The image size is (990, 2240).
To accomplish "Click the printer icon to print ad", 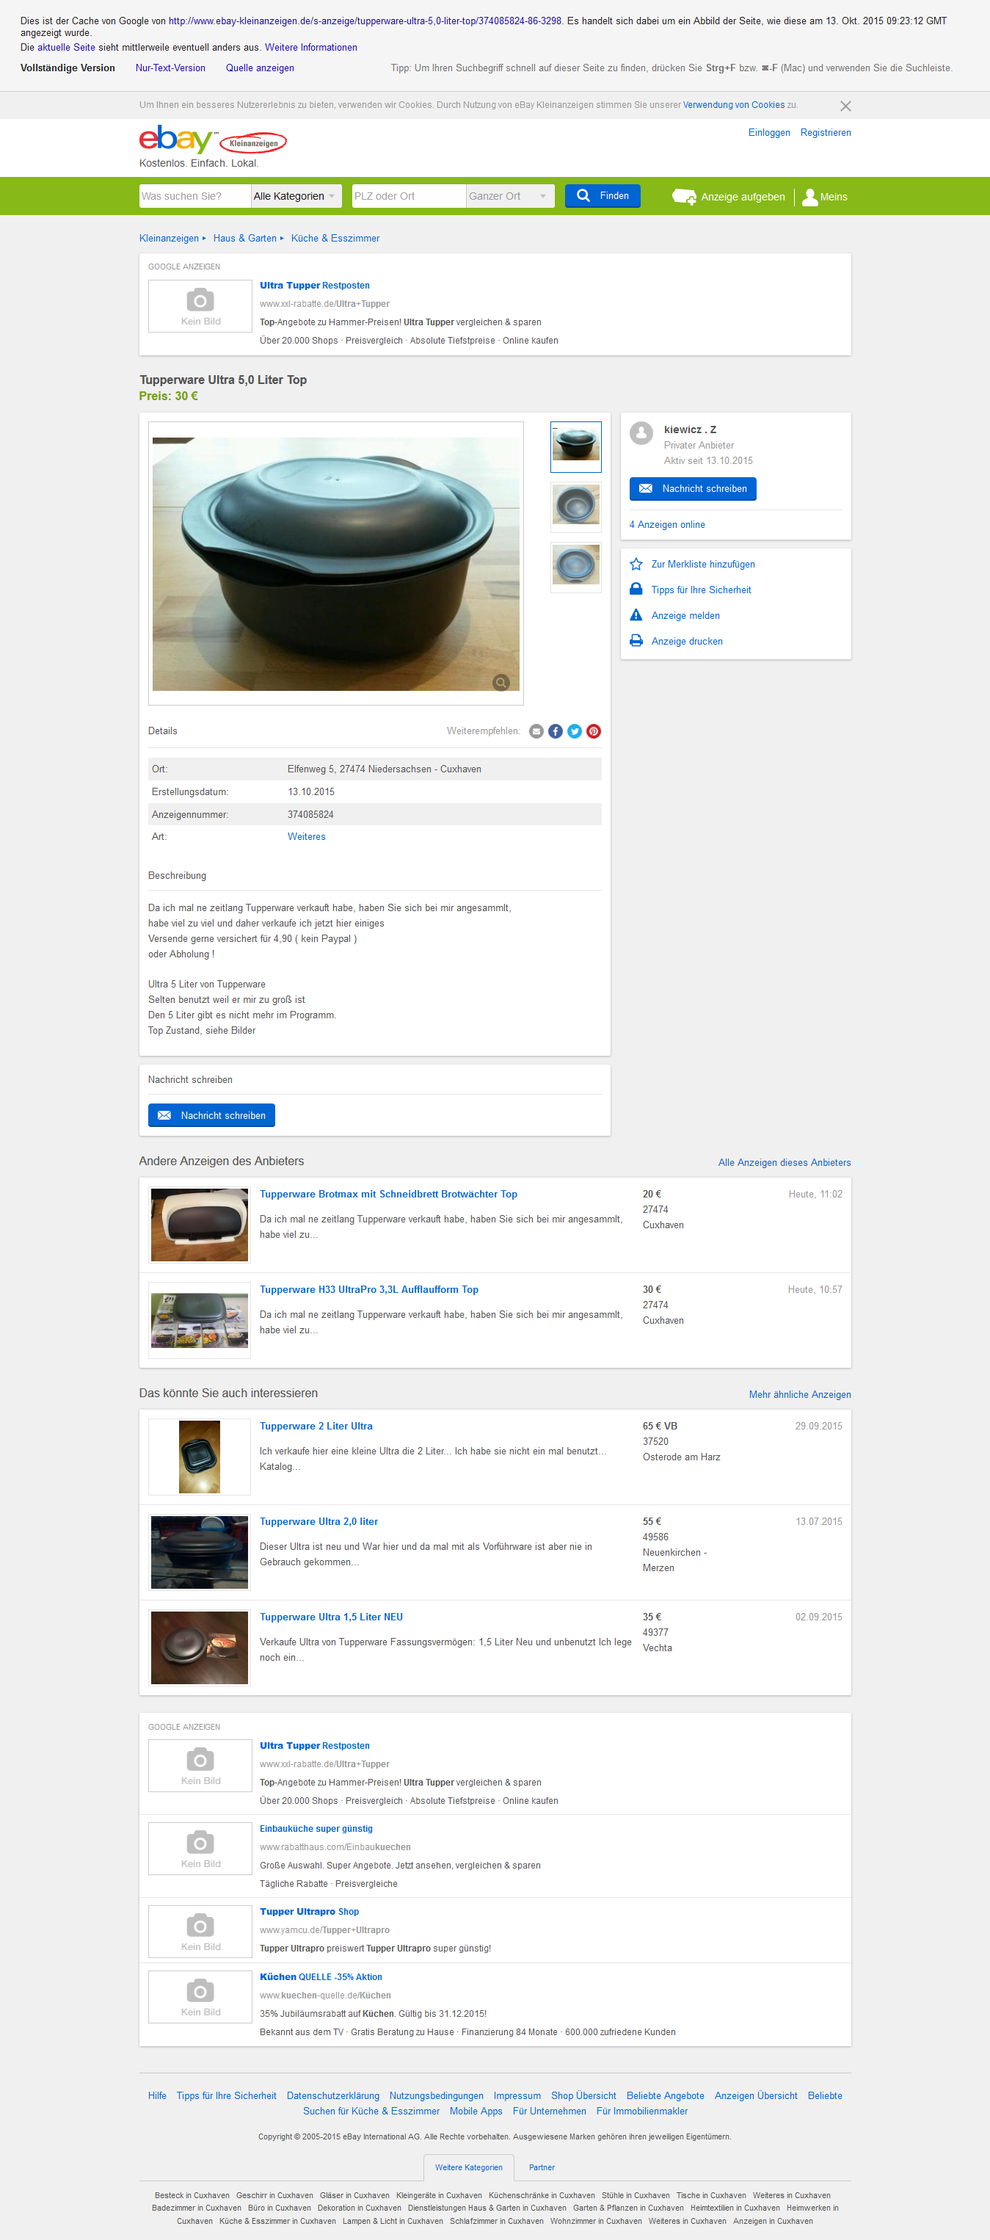I will point(636,641).
